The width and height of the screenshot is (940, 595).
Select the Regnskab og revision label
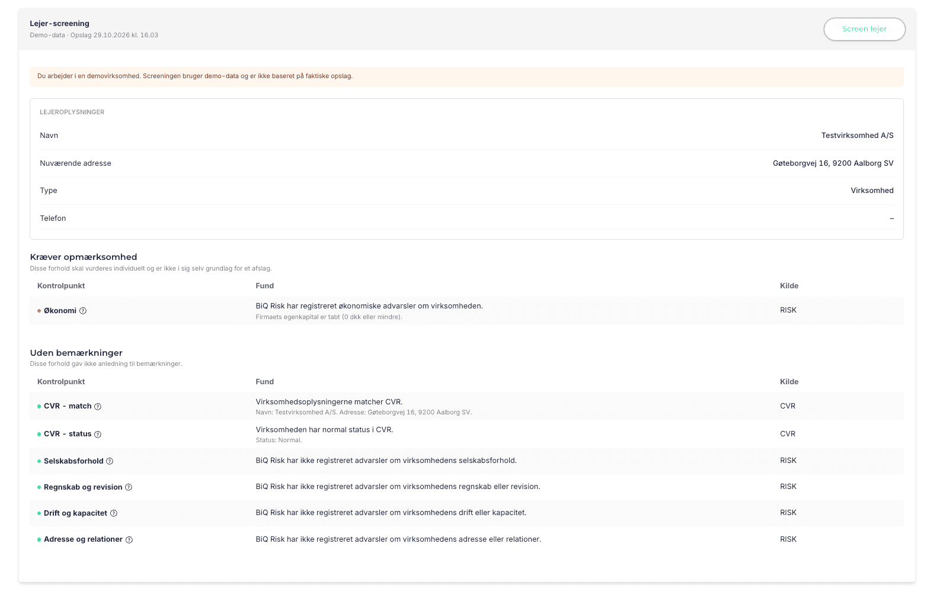point(83,487)
